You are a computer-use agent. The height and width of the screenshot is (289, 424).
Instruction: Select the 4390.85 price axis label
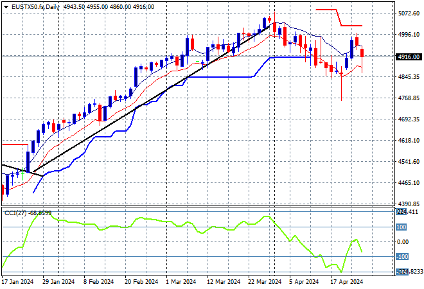[x=409, y=204]
